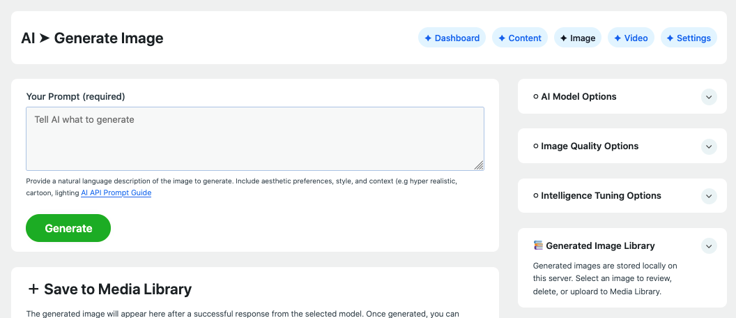Focus the Your Prompt text area
This screenshot has width=736, height=318.
tap(255, 139)
